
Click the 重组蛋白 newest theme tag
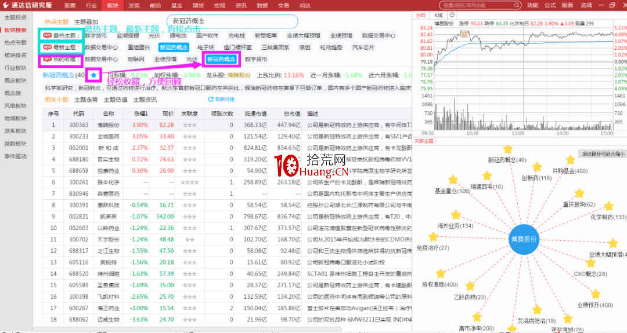[x=139, y=47]
